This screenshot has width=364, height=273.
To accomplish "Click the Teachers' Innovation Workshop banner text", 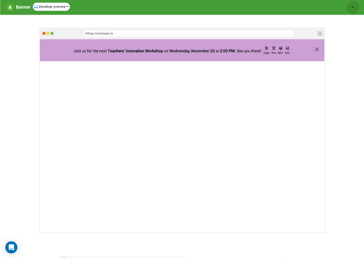I will 135,51.
